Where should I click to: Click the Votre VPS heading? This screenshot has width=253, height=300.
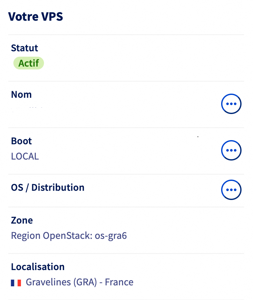[35, 17]
